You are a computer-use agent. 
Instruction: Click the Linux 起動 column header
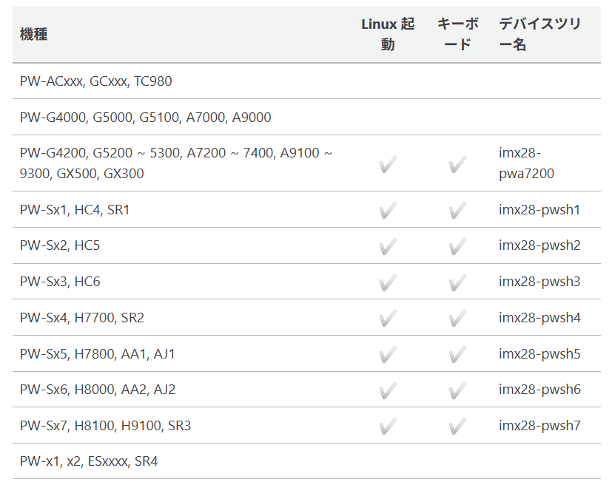click(x=388, y=34)
